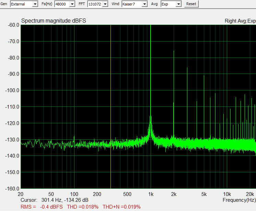Click the Reset button
The height and width of the screenshot is (211, 256).
coord(191,4)
